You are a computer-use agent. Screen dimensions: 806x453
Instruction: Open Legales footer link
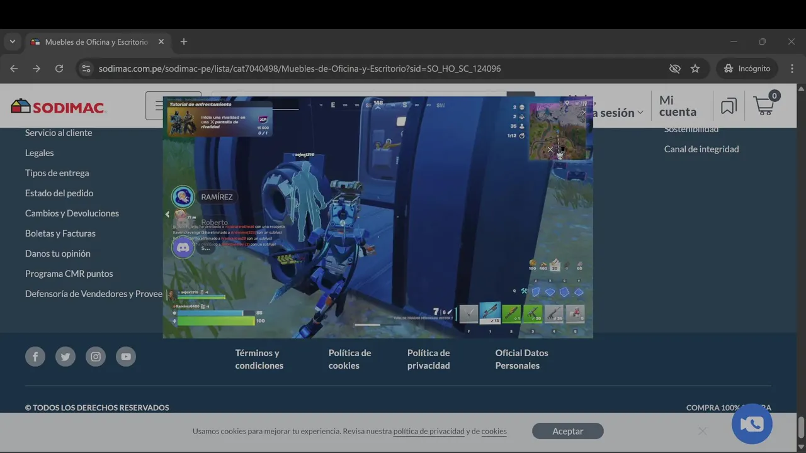tap(40, 153)
